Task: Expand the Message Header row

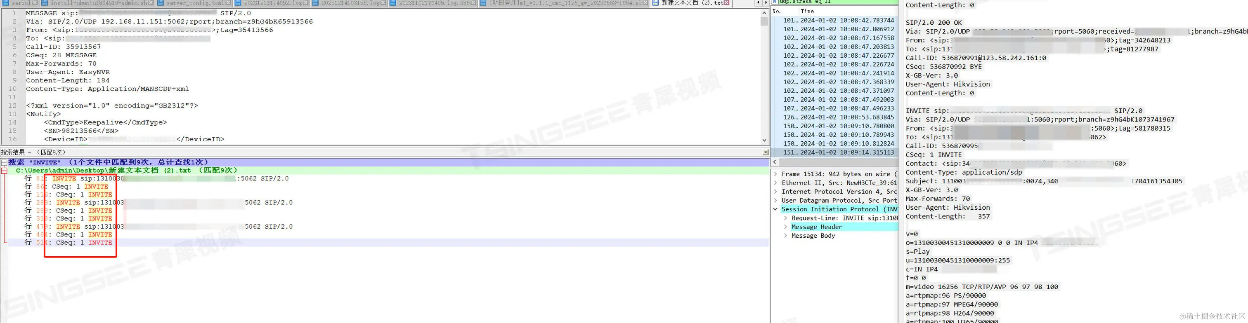Action: [785, 227]
